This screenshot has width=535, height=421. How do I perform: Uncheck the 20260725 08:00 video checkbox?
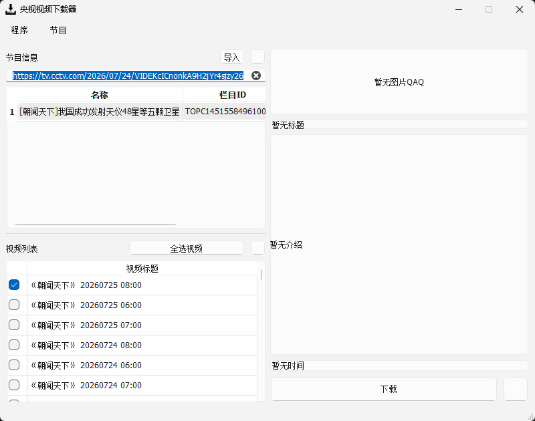[14, 285]
